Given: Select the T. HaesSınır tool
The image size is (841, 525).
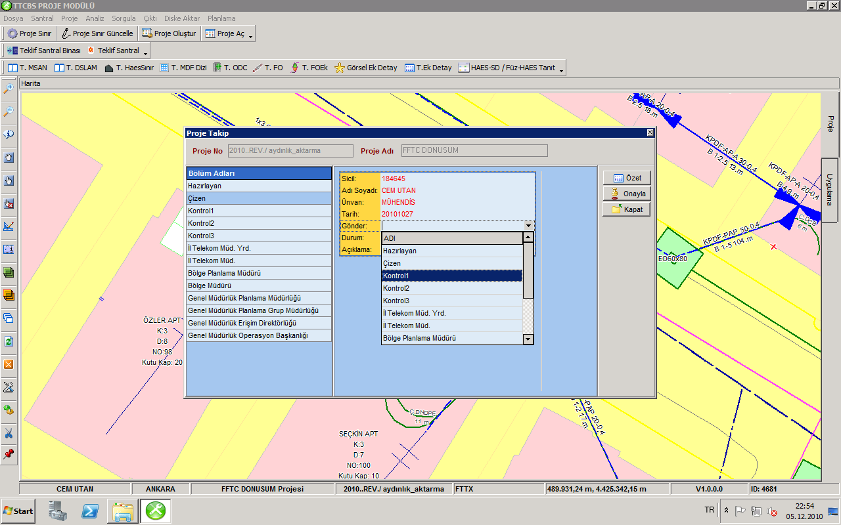Looking at the screenshot, I should [129, 68].
